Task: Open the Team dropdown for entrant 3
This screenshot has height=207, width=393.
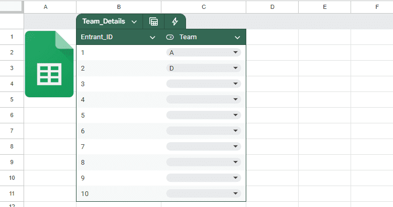Action: tap(203, 84)
